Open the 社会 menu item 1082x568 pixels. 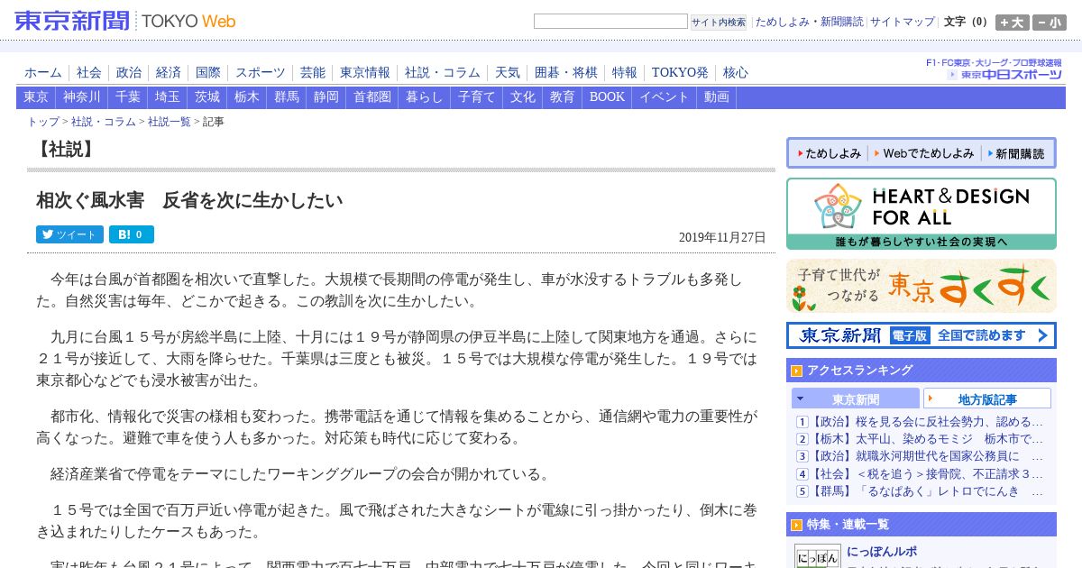(89, 72)
